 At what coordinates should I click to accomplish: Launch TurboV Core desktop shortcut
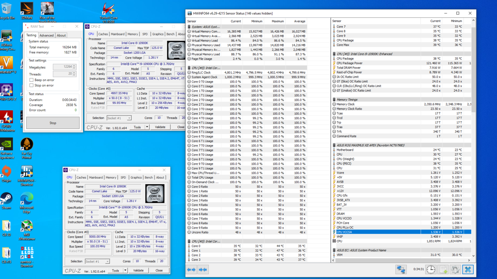tap(108, 13)
